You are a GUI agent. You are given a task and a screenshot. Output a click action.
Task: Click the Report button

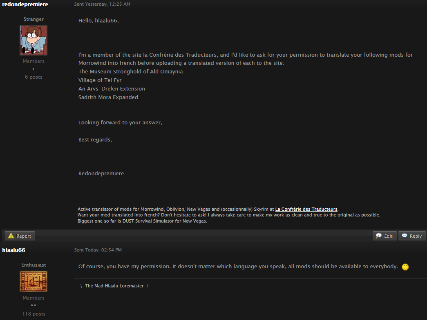tap(20, 236)
